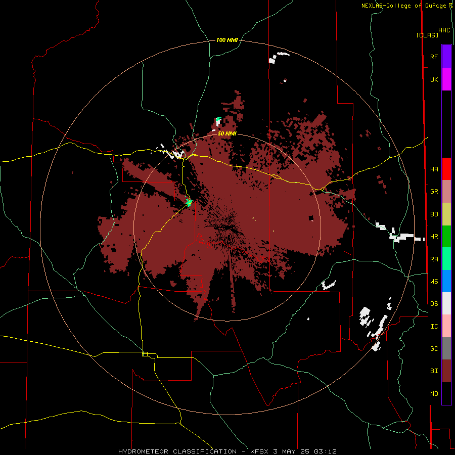The width and height of the screenshot is (455, 455).
Task: Pick the dark green HR color swatch
Action: [x=446, y=237]
